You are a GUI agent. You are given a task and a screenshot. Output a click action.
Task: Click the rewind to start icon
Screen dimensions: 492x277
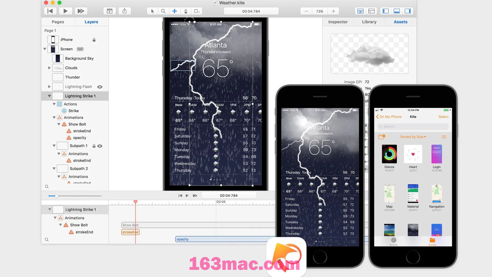pyautogui.click(x=50, y=11)
